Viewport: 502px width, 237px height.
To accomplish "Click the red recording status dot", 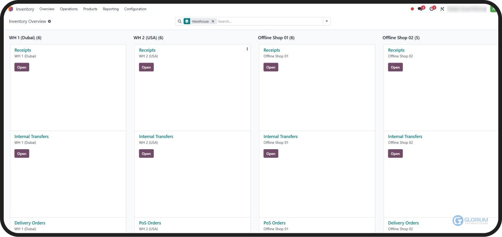I will pyautogui.click(x=412, y=9).
